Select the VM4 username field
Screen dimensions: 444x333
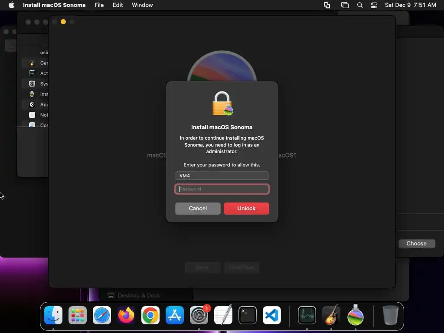[x=222, y=176]
